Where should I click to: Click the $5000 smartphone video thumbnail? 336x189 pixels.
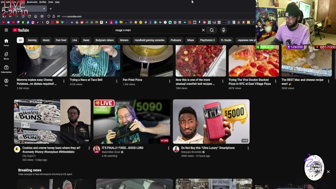[211, 121]
